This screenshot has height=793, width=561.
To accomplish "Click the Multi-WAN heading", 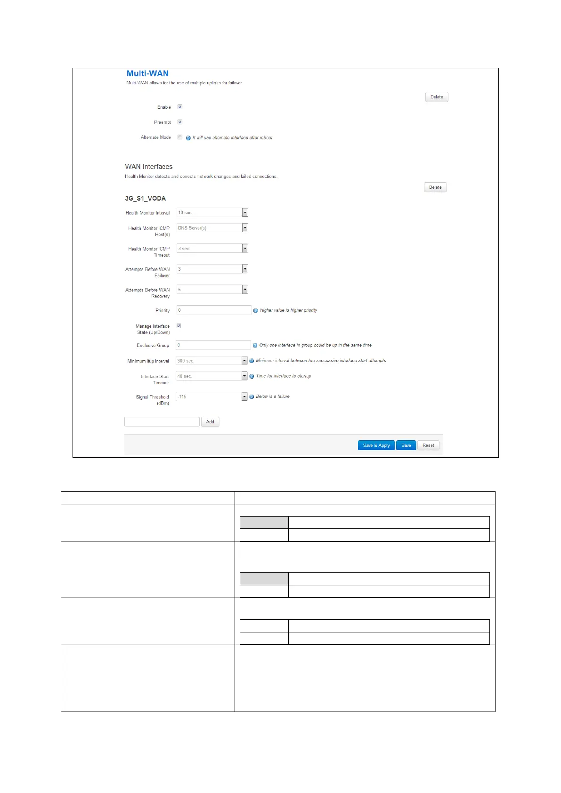I will tap(147, 73).
